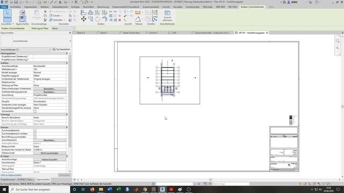
Task: Switch to the Detail 1 view tab
Action: coord(103,33)
